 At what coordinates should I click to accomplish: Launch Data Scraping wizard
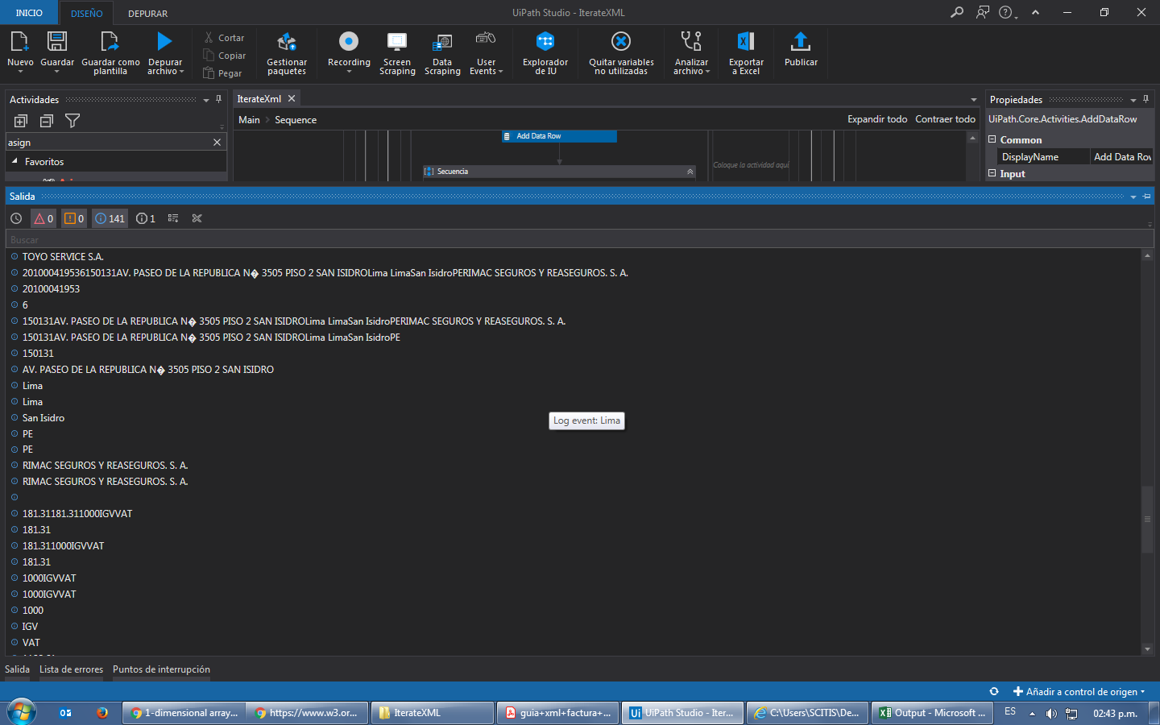pyautogui.click(x=442, y=52)
